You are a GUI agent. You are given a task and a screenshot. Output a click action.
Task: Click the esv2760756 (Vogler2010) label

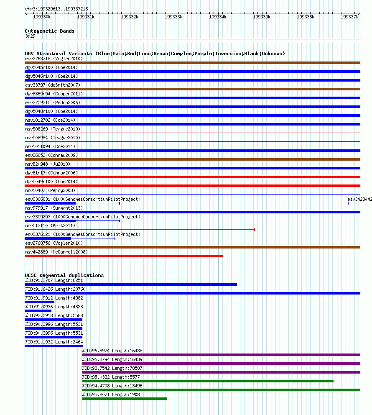tap(54, 243)
